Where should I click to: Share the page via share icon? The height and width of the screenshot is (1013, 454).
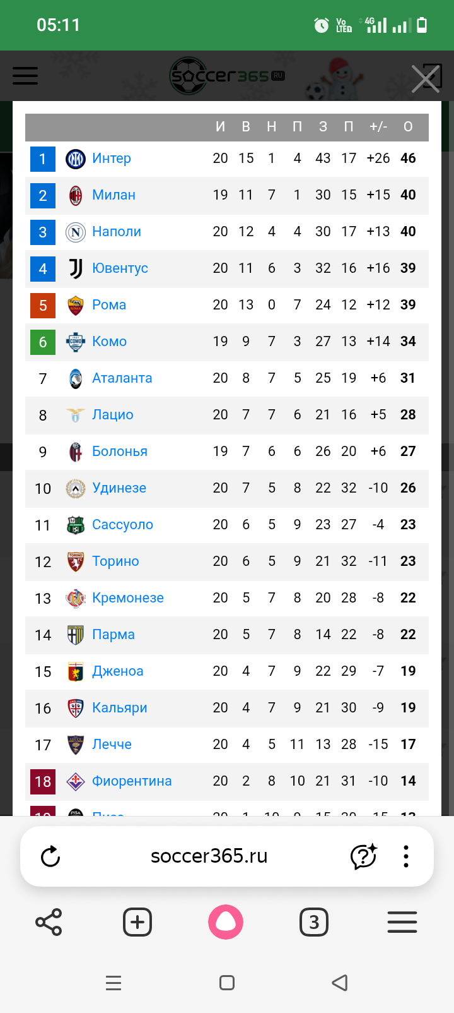click(49, 922)
